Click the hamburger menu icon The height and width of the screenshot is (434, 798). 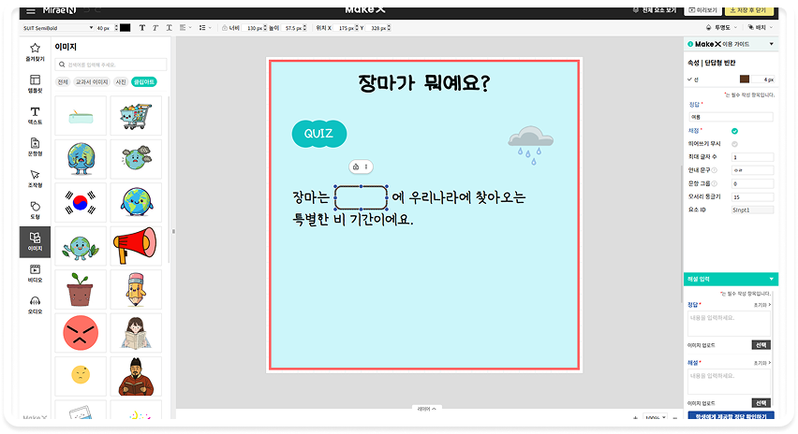pyautogui.click(x=32, y=10)
